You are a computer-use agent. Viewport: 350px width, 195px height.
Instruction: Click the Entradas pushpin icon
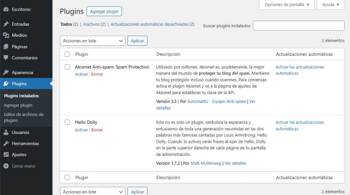click(x=6, y=24)
